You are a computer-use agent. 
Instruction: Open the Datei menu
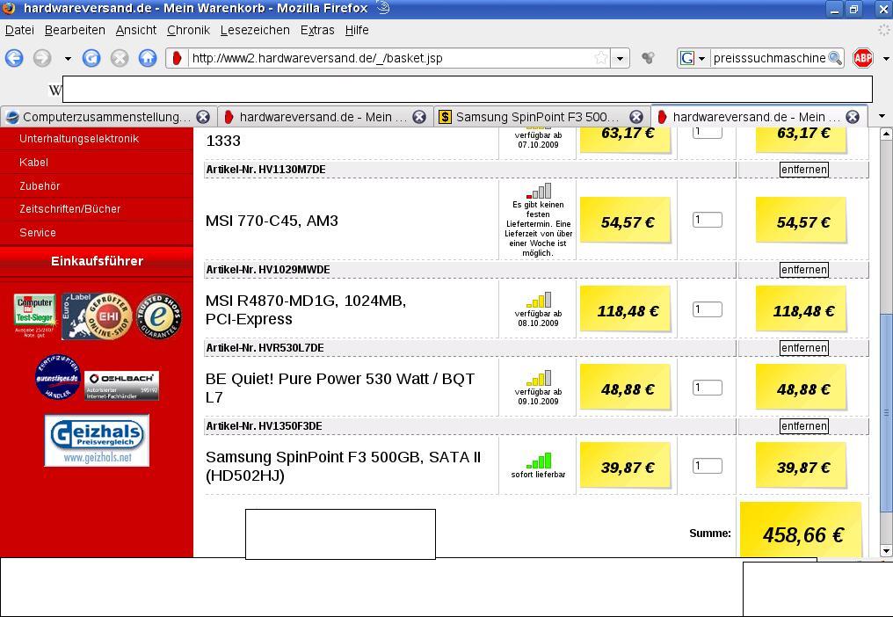pyautogui.click(x=19, y=30)
